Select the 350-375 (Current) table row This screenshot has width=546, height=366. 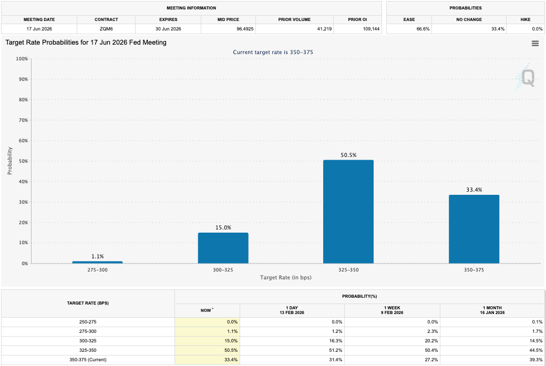87,360
